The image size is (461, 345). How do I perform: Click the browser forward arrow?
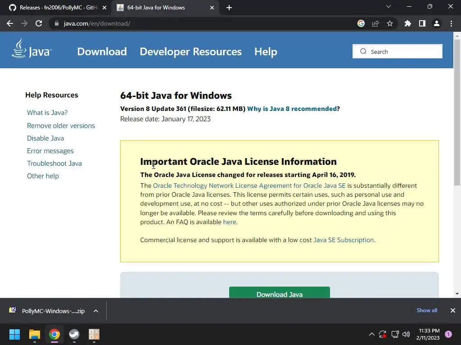[24, 23]
